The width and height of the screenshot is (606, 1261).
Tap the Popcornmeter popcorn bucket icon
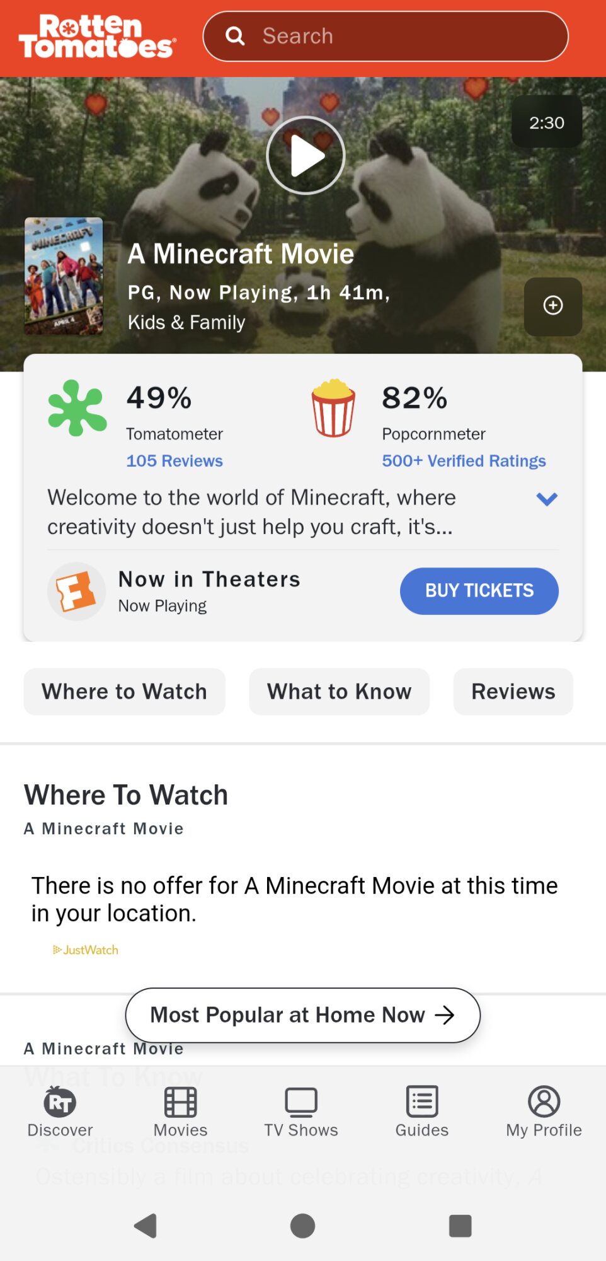[x=333, y=408]
